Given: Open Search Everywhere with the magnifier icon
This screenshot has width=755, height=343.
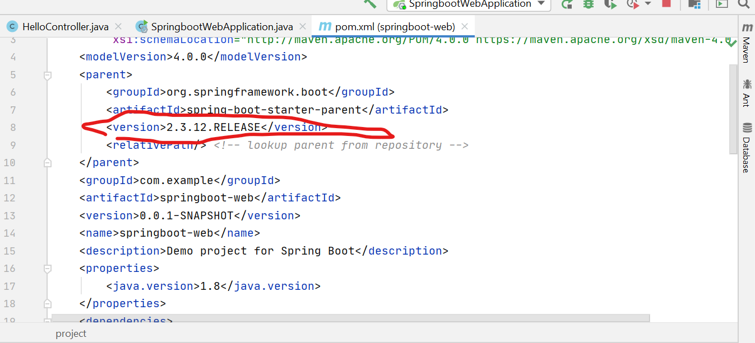Looking at the screenshot, I should pos(744,4).
